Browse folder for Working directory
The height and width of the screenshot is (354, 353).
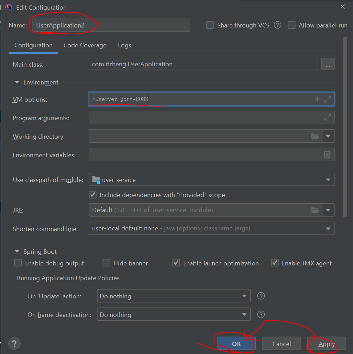pos(315,136)
